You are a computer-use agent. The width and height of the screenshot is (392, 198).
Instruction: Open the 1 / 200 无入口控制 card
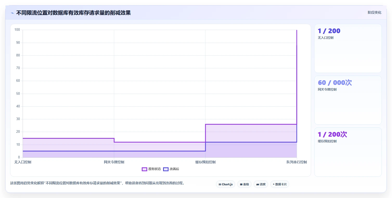(x=348, y=48)
